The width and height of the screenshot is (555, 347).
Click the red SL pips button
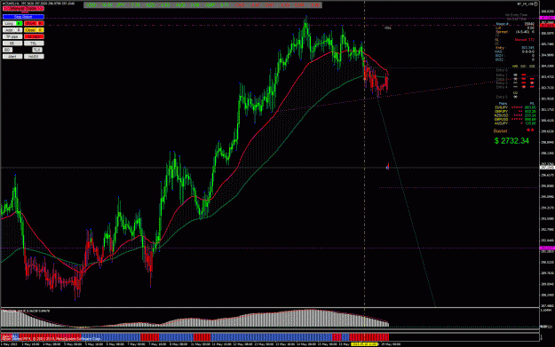click(x=34, y=36)
